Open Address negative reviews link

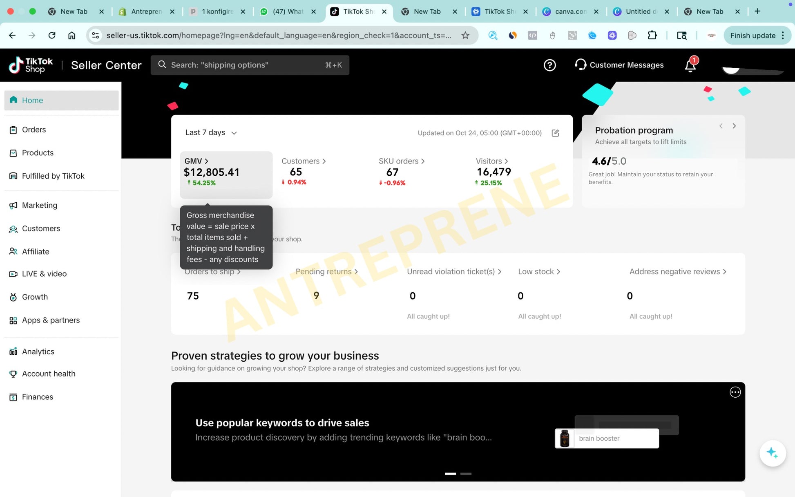point(678,272)
